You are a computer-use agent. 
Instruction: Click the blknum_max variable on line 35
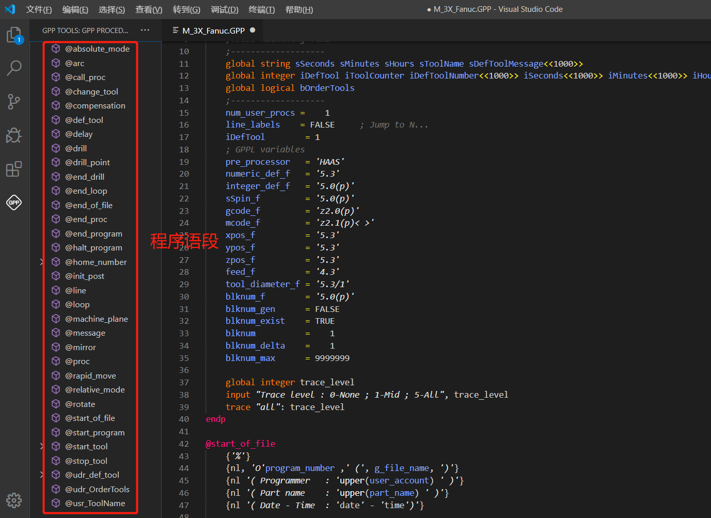pos(250,358)
